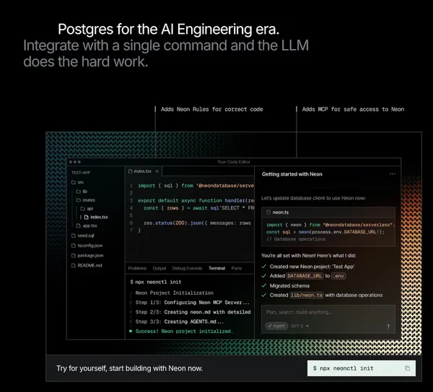Click the 'Migrated schema' checklist item

pyautogui.click(x=286, y=285)
